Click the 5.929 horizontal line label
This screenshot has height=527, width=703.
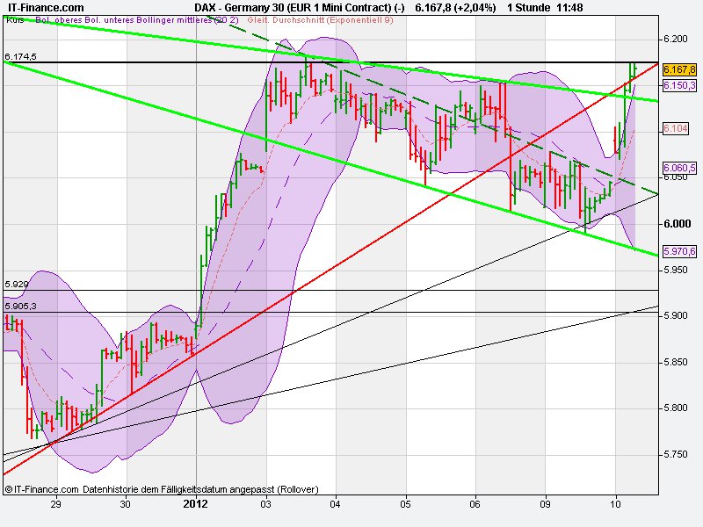(16, 284)
